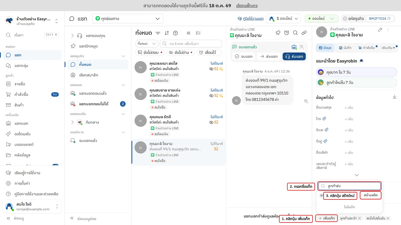Open the เพิ่มเติม tab menu

click(x=388, y=48)
